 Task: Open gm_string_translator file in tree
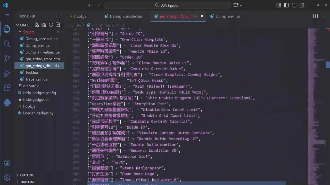[x=39, y=59]
